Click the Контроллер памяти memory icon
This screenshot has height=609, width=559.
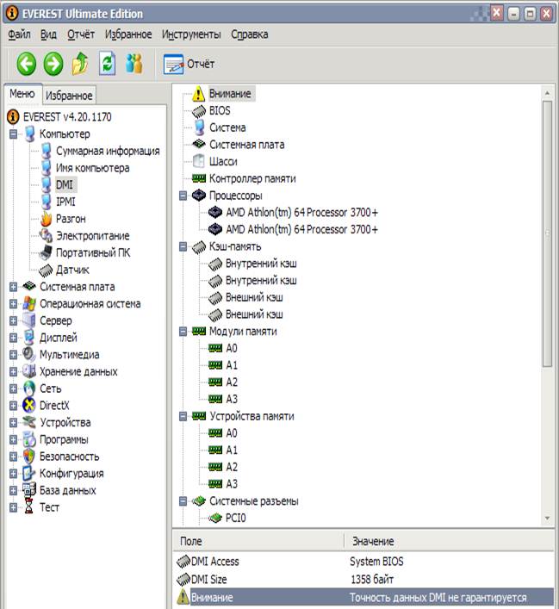[199, 178]
